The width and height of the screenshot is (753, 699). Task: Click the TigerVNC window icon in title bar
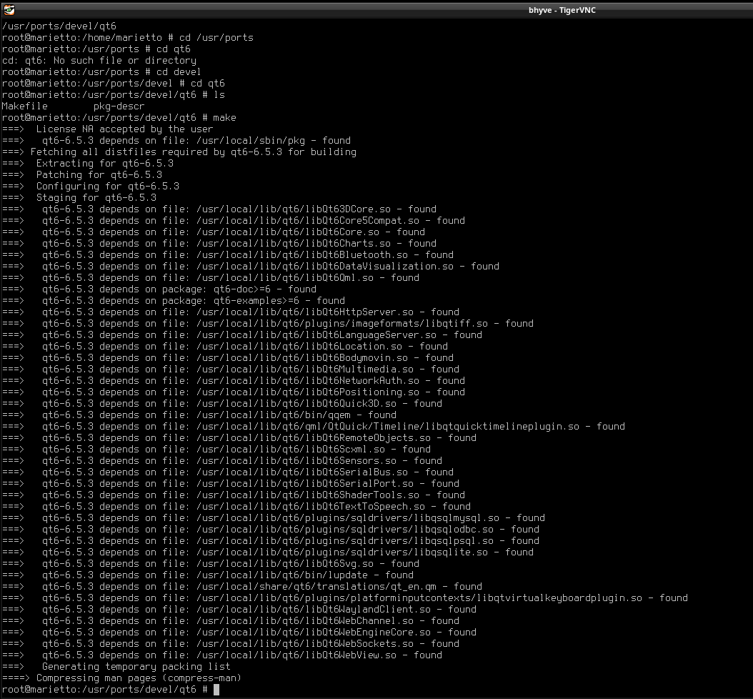click(8, 9)
